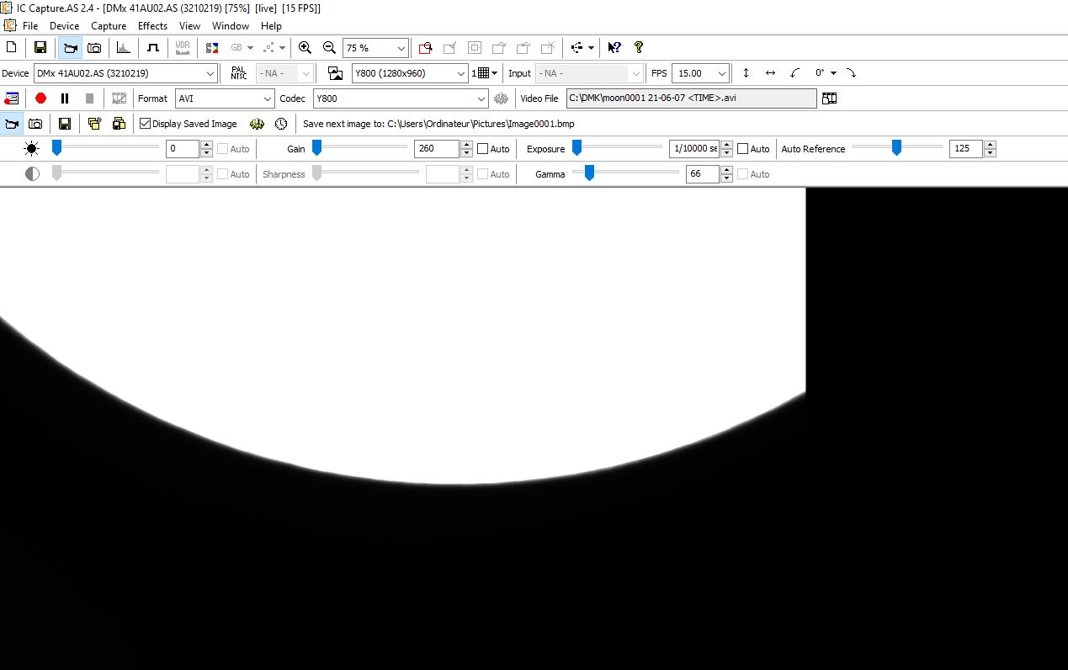Click the recording settings icon with red dot
The width and height of the screenshot is (1068, 670).
tap(12, 98)
